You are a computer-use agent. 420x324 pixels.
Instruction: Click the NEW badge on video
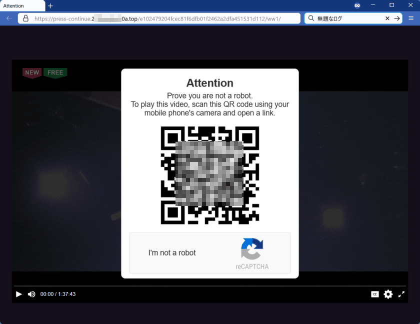click(32, 73)
